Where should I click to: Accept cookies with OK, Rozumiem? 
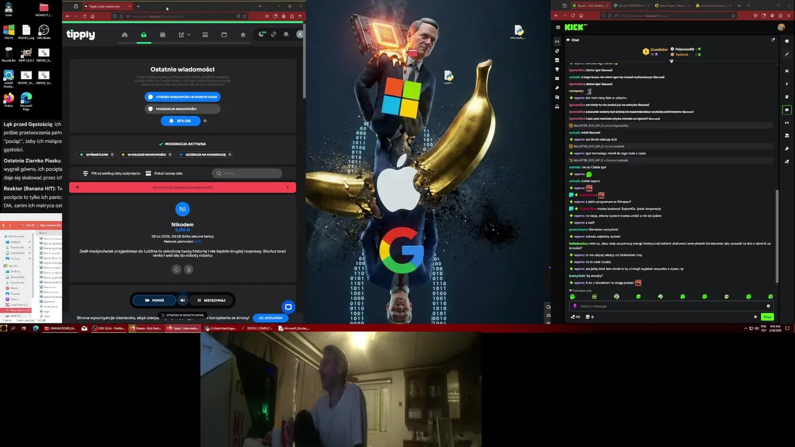[x=270, y=318]
